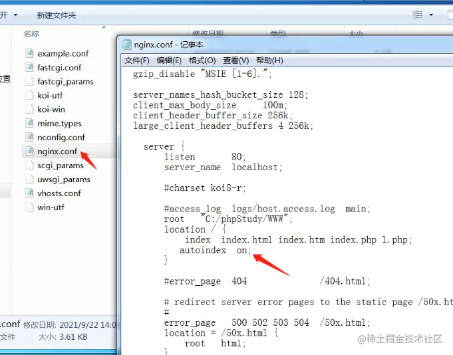453x355 pixels.
Task: Click the Notepad title bar icon
Action: point(126,45)
